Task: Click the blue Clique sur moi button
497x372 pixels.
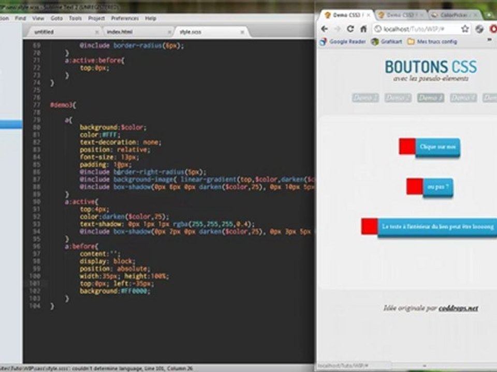Action: pos(438,147)
